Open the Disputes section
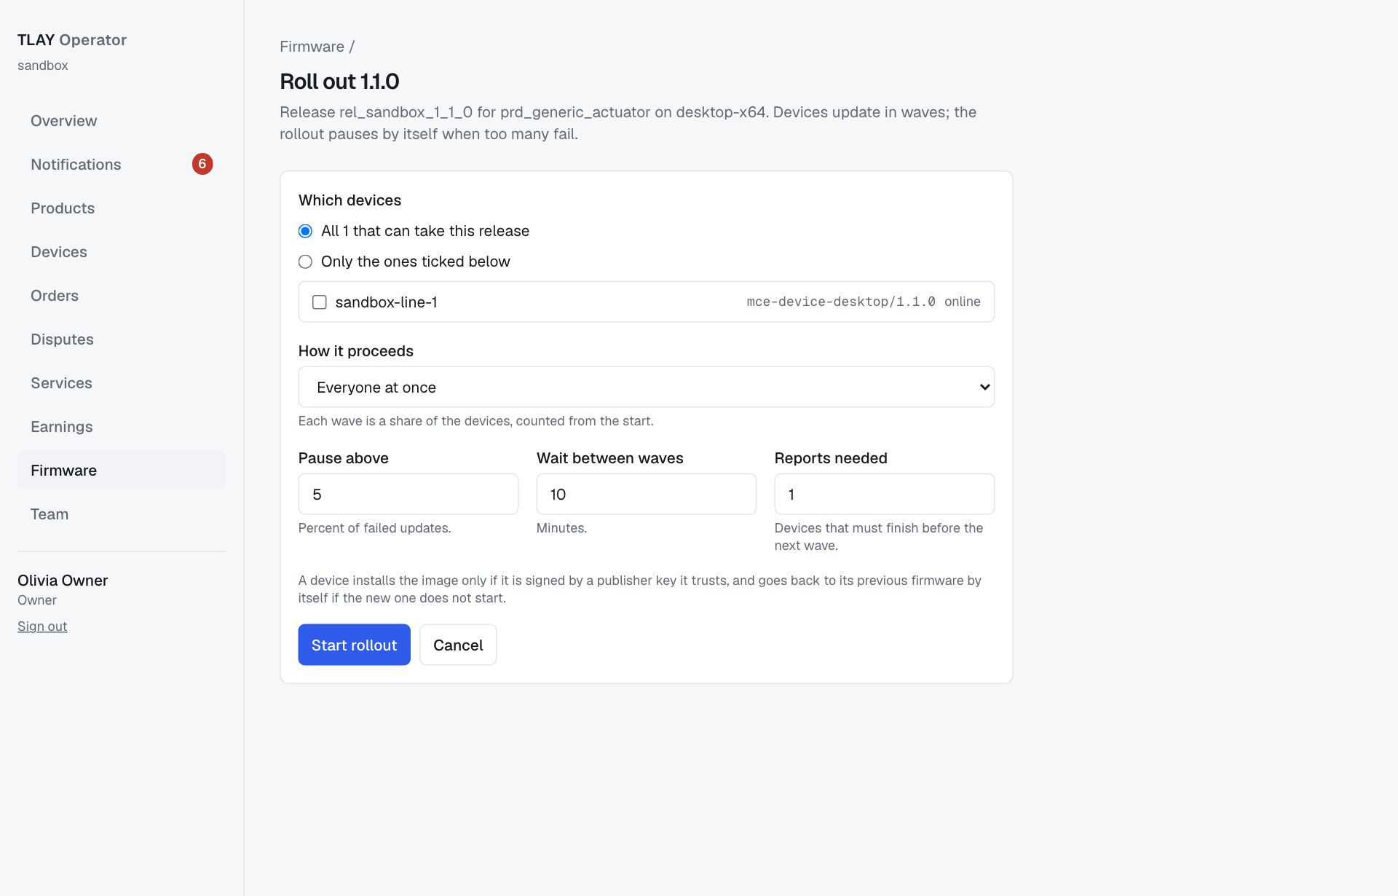This screenshot has width=1398, height=896. [122, 339]
